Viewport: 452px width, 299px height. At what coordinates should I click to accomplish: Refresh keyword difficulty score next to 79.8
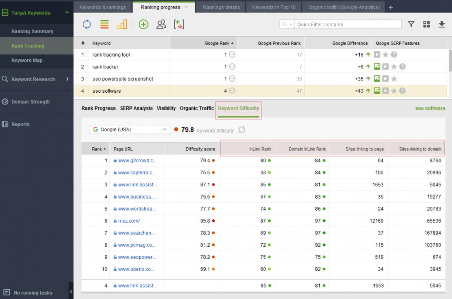click(x=242, y=130)
